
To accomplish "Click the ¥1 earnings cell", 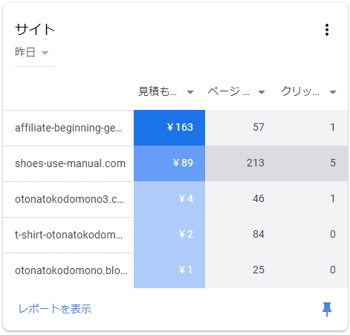I will (169, 270).
